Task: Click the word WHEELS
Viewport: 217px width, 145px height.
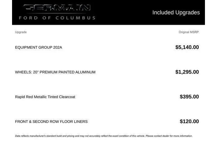Action: [23, 72]
